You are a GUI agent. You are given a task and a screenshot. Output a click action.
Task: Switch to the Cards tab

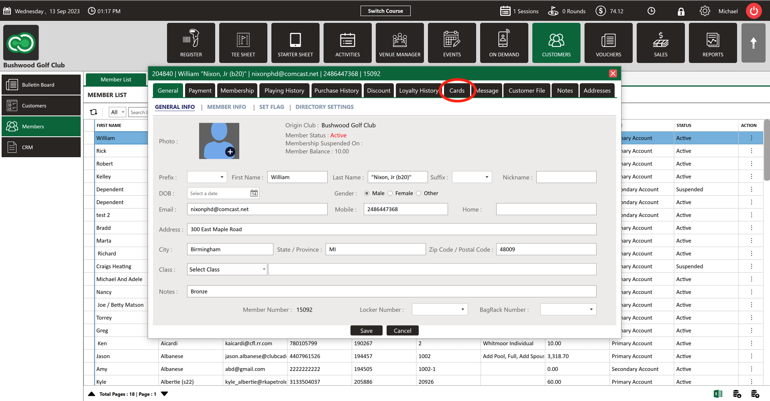pyautogui.click(x=457, y=91)
